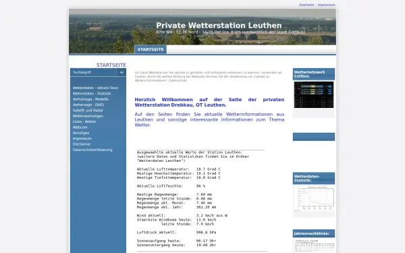Click the Wetterdaten-Statistik heading
The height and width of the screenshot is (253, 405).
click(307, 178)
